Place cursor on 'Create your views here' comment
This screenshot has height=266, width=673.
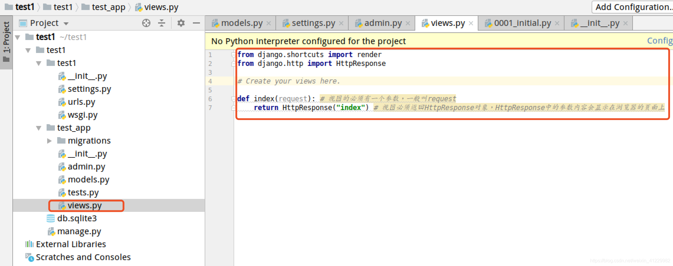click(289, 81)
